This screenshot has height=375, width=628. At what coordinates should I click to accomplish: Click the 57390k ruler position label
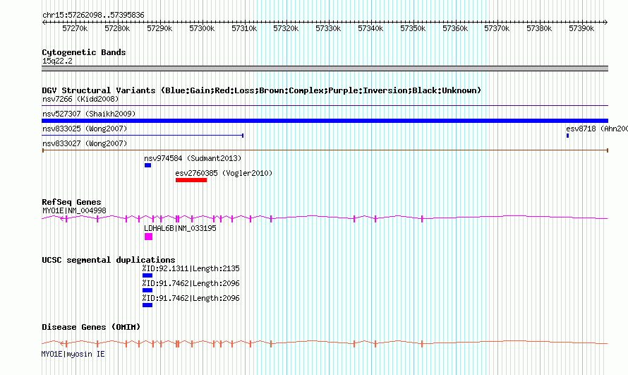[581, 29]
